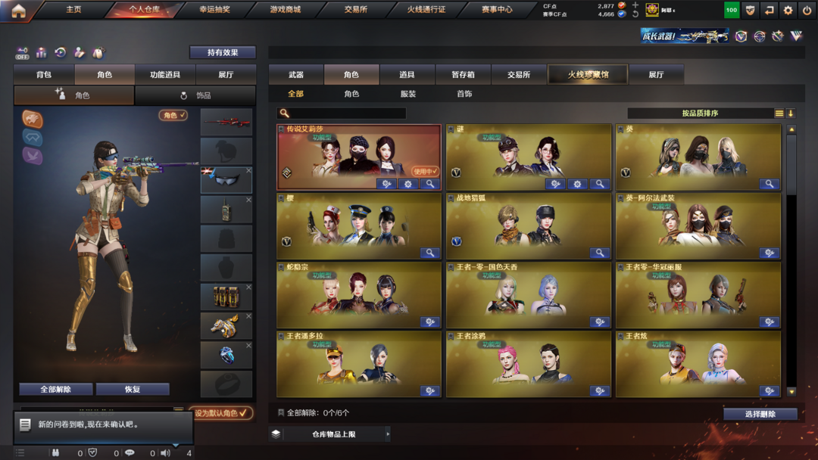Click the home icon in the top bar

19,11
